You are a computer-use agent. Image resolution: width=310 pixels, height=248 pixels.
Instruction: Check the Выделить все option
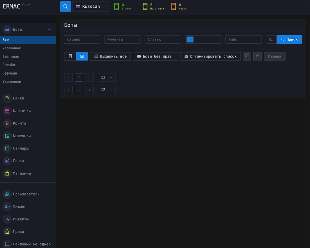110,56
